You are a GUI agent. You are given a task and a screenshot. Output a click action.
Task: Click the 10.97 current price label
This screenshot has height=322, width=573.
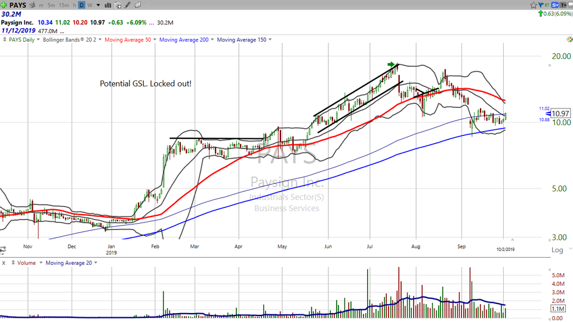(560, 113)
